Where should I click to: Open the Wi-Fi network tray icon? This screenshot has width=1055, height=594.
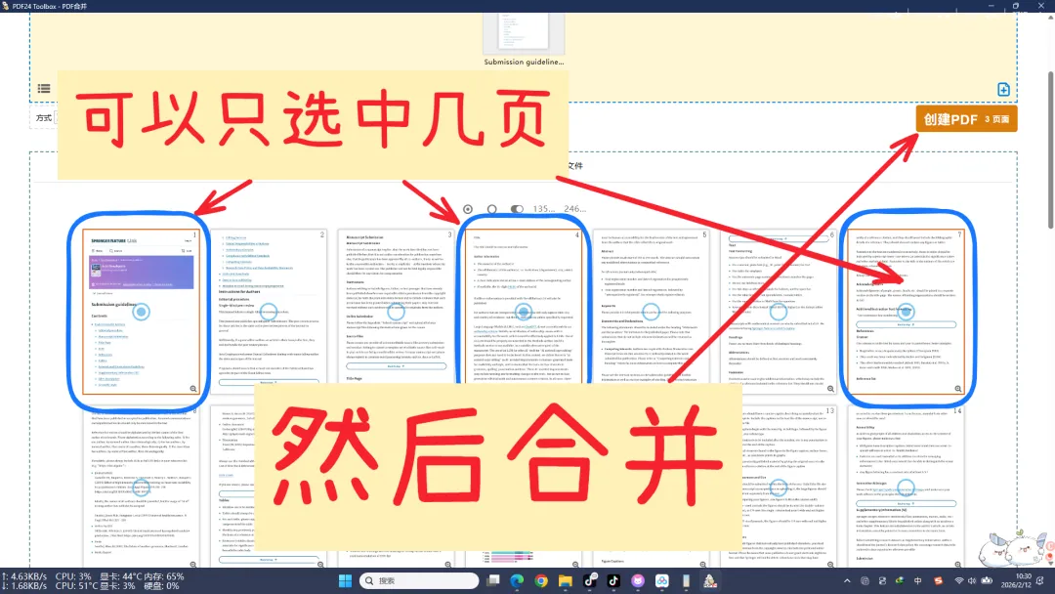pyautogui.click(x=959, y=580)
